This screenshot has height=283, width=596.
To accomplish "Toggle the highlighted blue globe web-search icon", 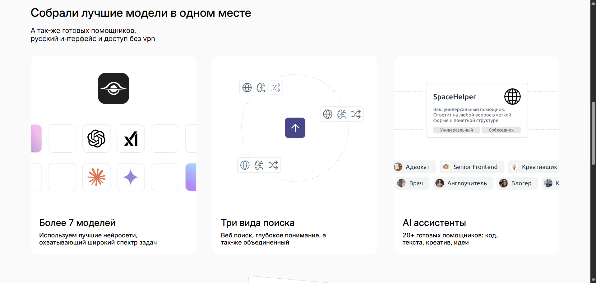I will click(x=245, y=165).
